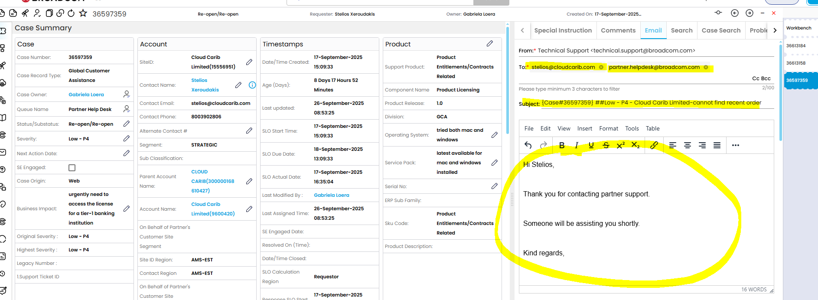Toggle strikethrough formatting in email
Image resolution: width=818 pixels, height=300 pixels.
click(x=606, y=145)
